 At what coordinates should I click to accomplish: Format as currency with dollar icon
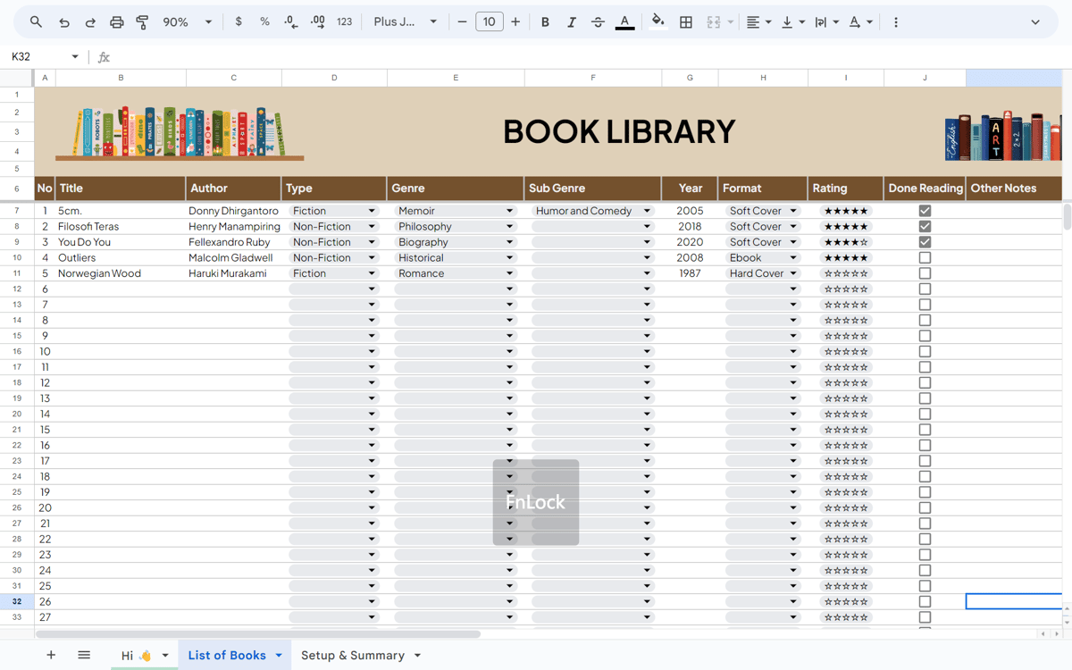coord(239,22)
